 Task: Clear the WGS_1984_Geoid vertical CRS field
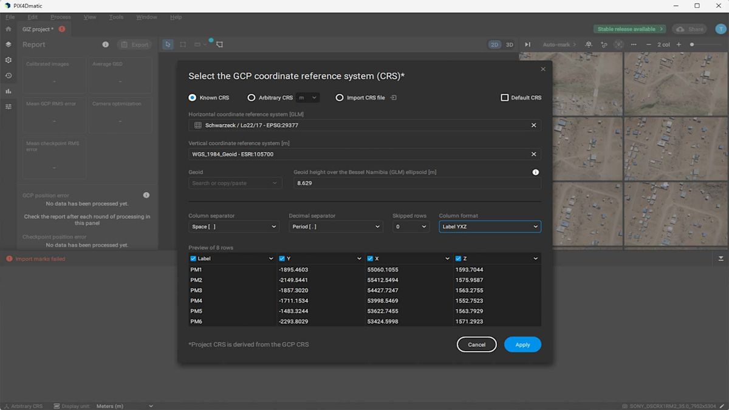pyautogui.click(x=533, y=154)
